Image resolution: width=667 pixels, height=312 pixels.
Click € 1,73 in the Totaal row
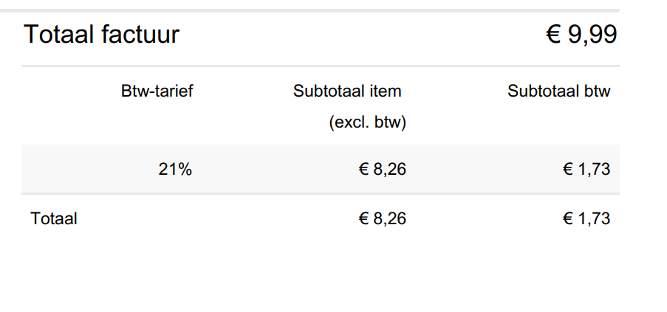pyautogui.click(x=586, y=219)
